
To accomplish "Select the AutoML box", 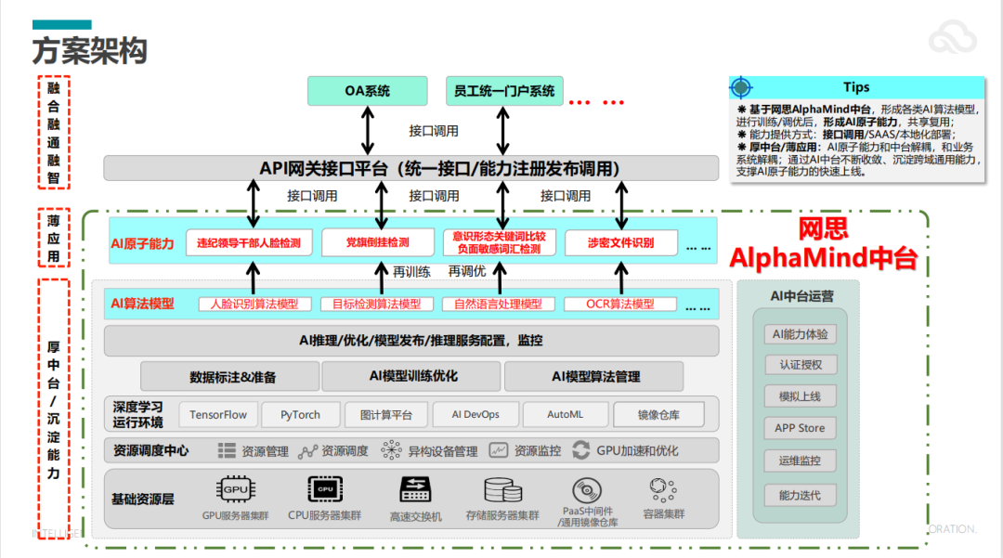I will (565, 414).
